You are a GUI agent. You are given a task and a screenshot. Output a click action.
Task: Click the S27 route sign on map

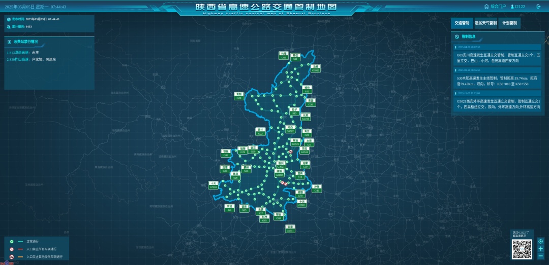tap(260, 211)
